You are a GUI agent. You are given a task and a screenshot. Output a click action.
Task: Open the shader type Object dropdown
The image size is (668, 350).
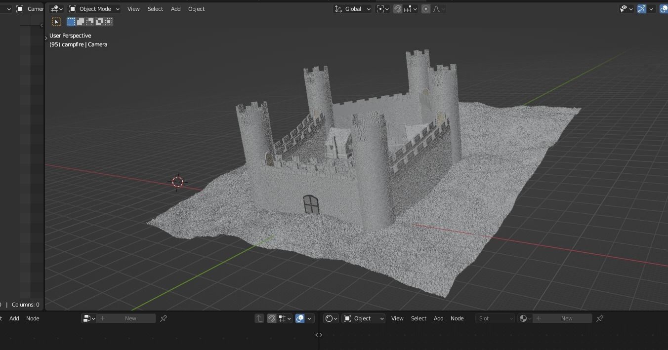[364, 318]
